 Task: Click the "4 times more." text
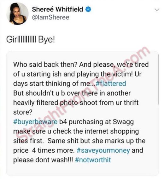pyautogui.click(x=53, y=150)
